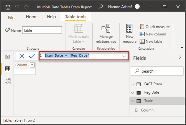Click the Name tag icon
The image size is (186, 125).
coord(7,30)
